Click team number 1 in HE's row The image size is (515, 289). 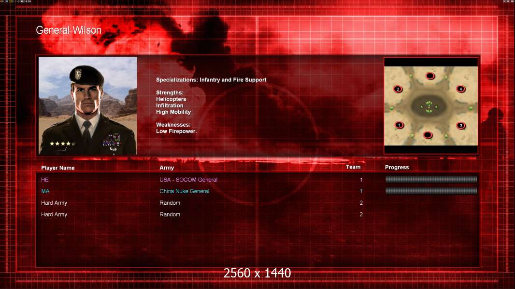[x=361, y=180]
